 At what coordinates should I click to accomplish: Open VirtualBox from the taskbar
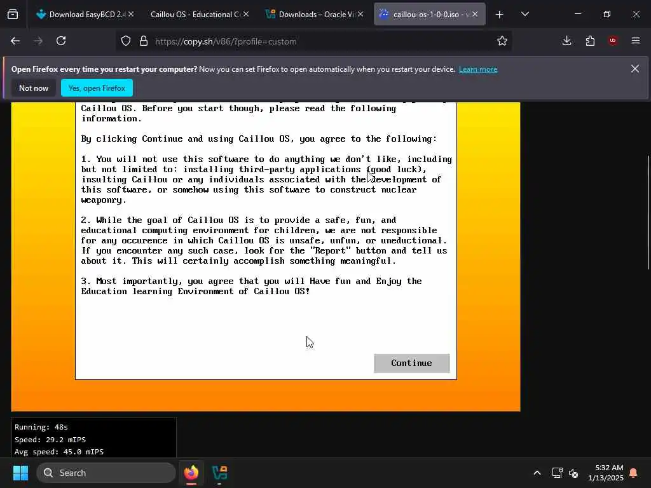[219, 473]
